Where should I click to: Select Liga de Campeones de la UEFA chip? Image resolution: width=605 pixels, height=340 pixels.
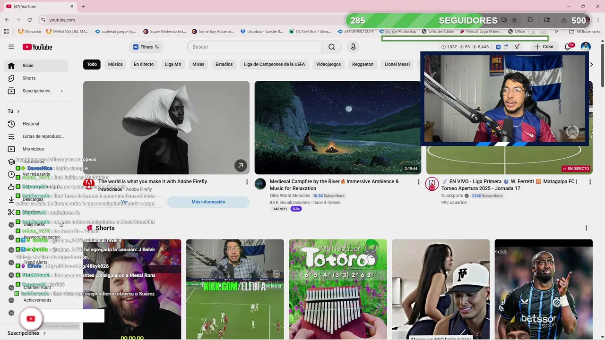(275, 64)
